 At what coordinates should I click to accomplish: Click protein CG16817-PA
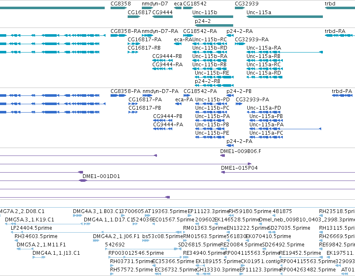click(145, 100)
